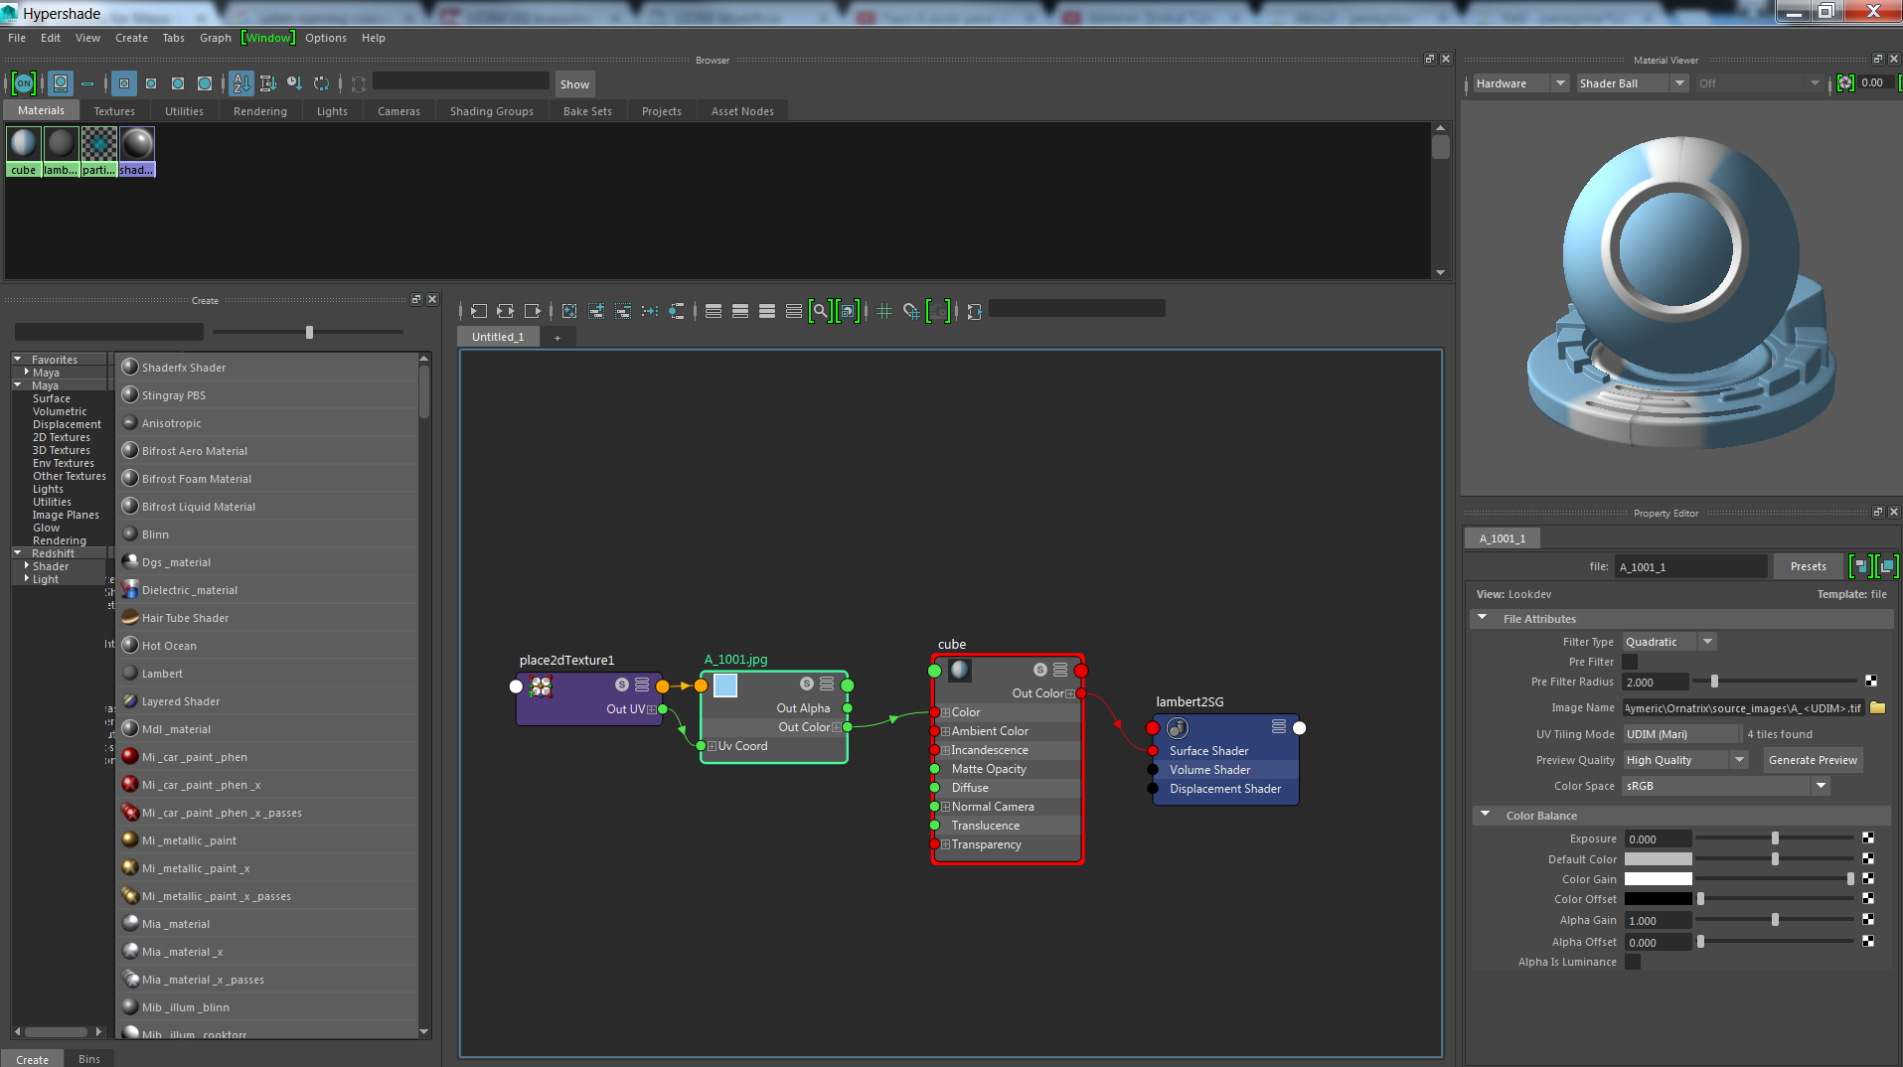Click the input connections graph icon

click(x=479, y=312)
